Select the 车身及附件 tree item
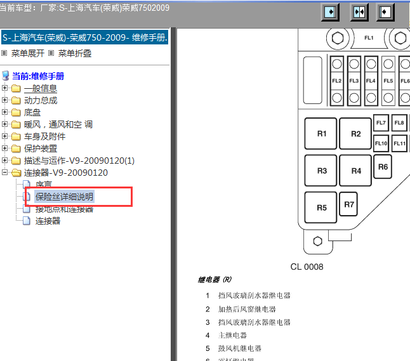410x361 pixels. point(44,136)
